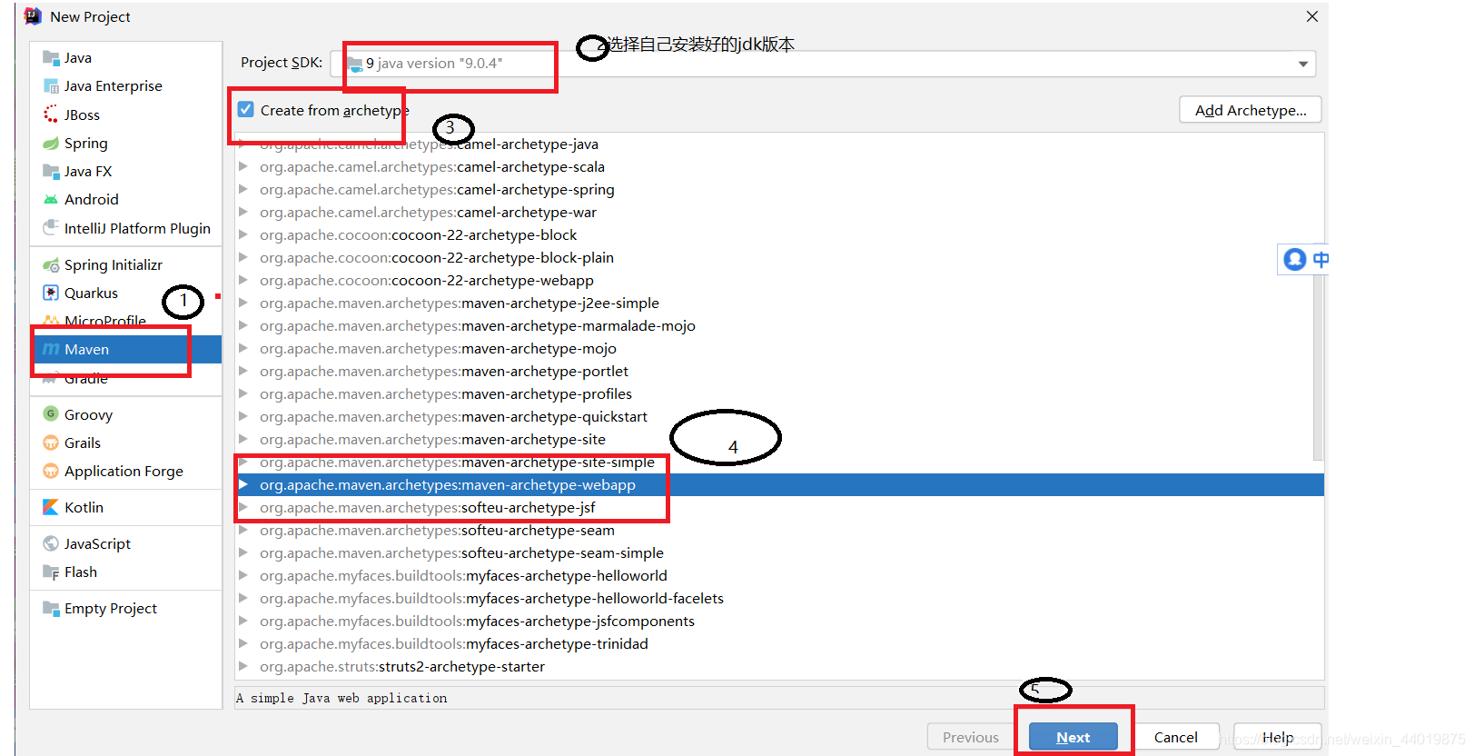Select the Kotlin icon
This screenshot has width=1474, height=756.
[51, 507]
